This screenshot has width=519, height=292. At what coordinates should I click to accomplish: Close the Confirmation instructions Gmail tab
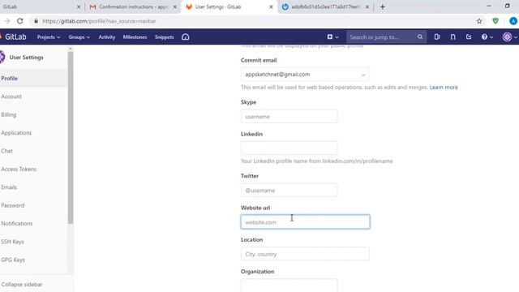pyautogui.click(x=175, y=7)
